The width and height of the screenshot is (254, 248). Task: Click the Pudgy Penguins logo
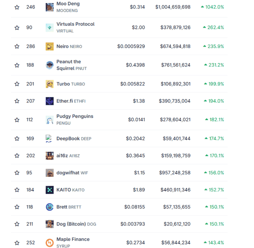(x=50, y=120)
